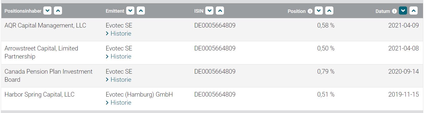Sort Datum column ascending
The image size is (426, 113).
coord(414,11)
